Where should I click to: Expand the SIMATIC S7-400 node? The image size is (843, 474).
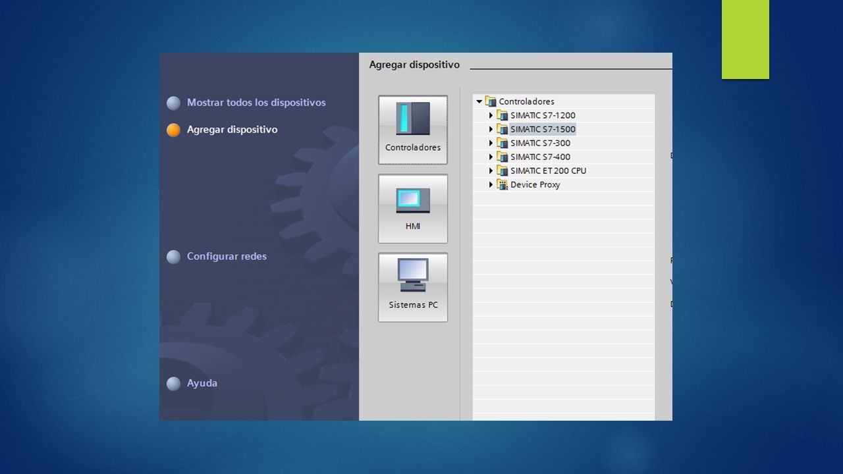click(x=491, y=157)
